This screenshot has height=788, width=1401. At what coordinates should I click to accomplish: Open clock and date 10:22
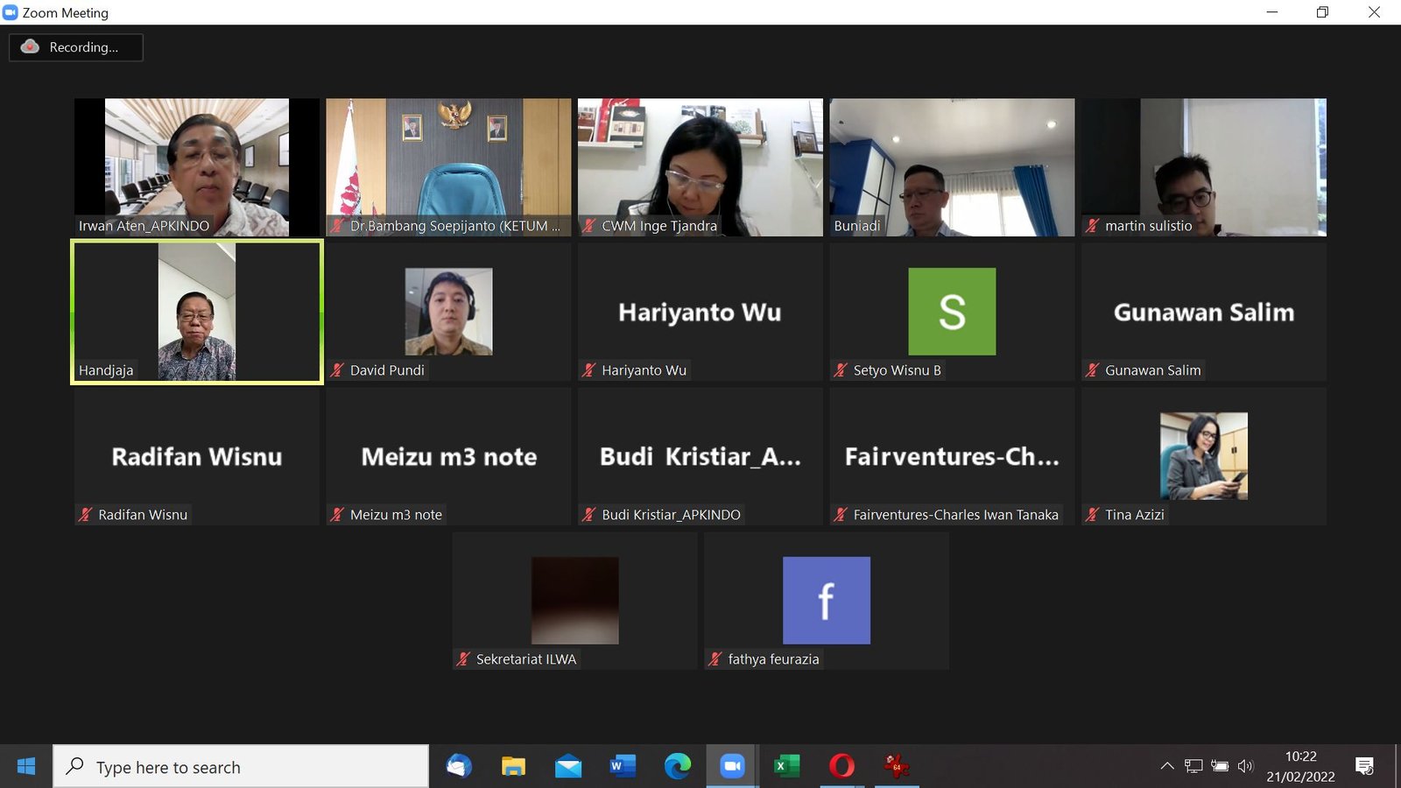point(1300,767)
